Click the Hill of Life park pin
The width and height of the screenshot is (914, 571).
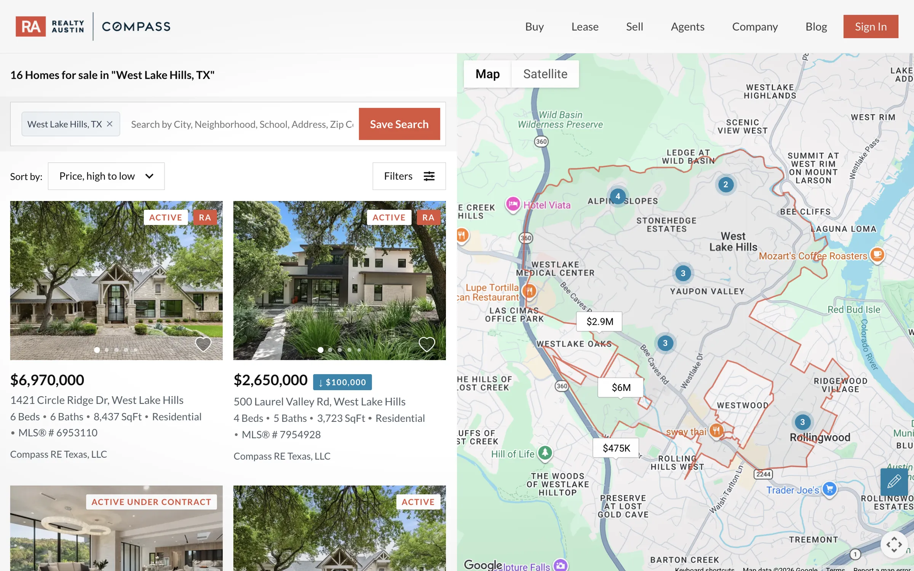tap(545, 453)
